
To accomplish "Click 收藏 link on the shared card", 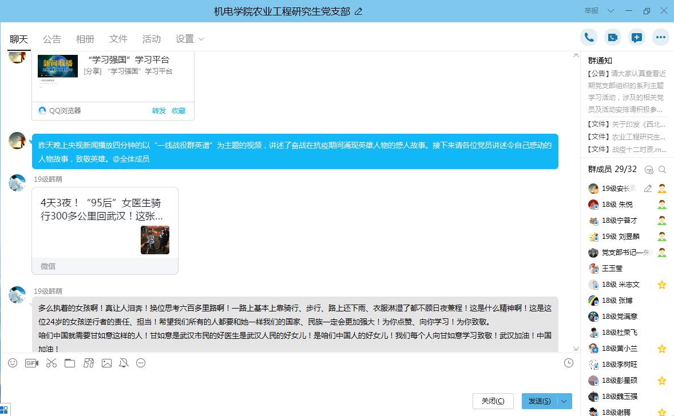I will (x=179, y=111).
